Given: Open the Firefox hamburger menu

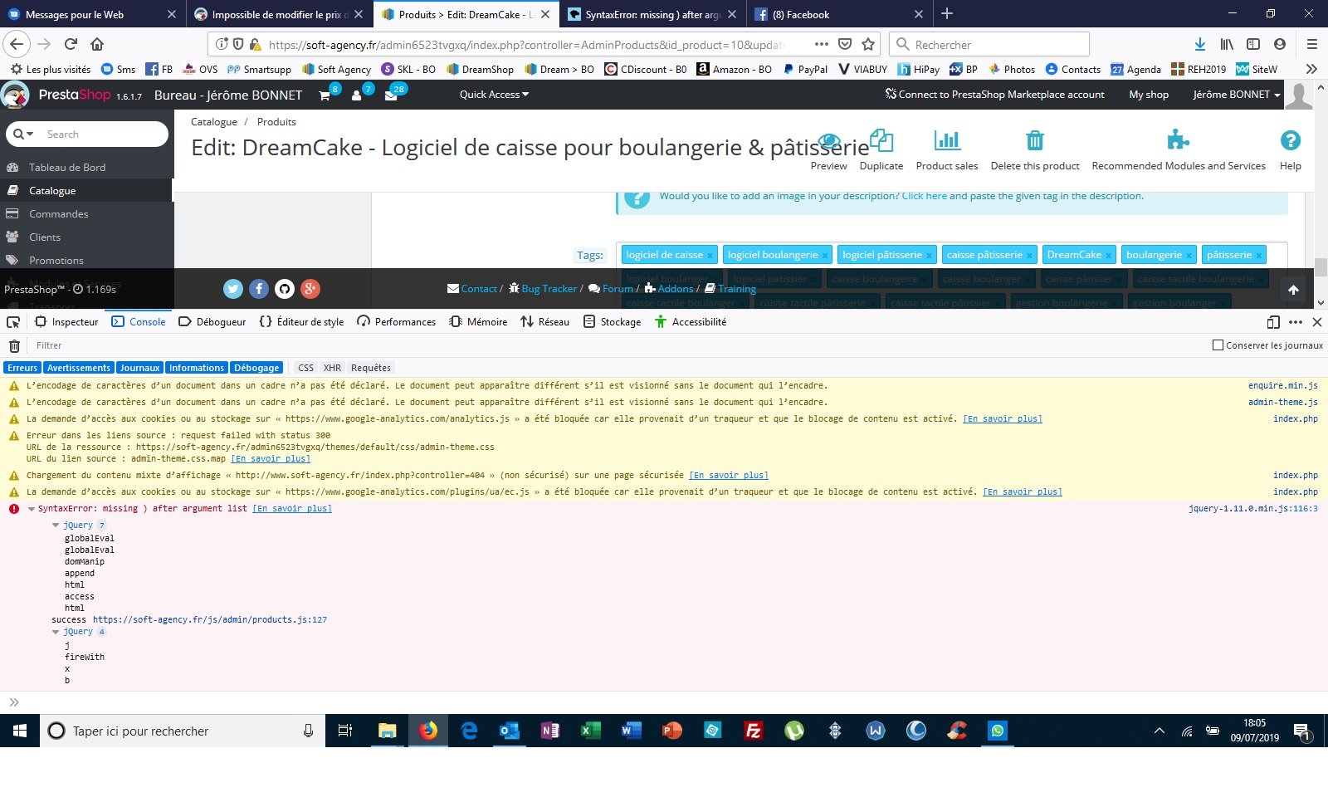Looking at the screenshot, I should [1311, 45].
